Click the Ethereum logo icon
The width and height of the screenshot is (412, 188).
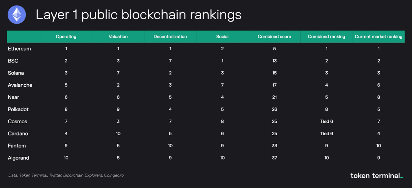tap(17, 15)
